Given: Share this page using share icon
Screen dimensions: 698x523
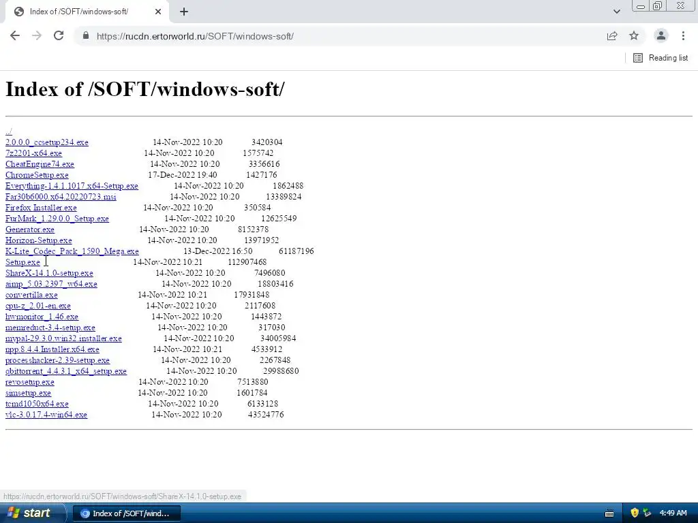Looking at the screenshot, I should (x=612, y=36).
